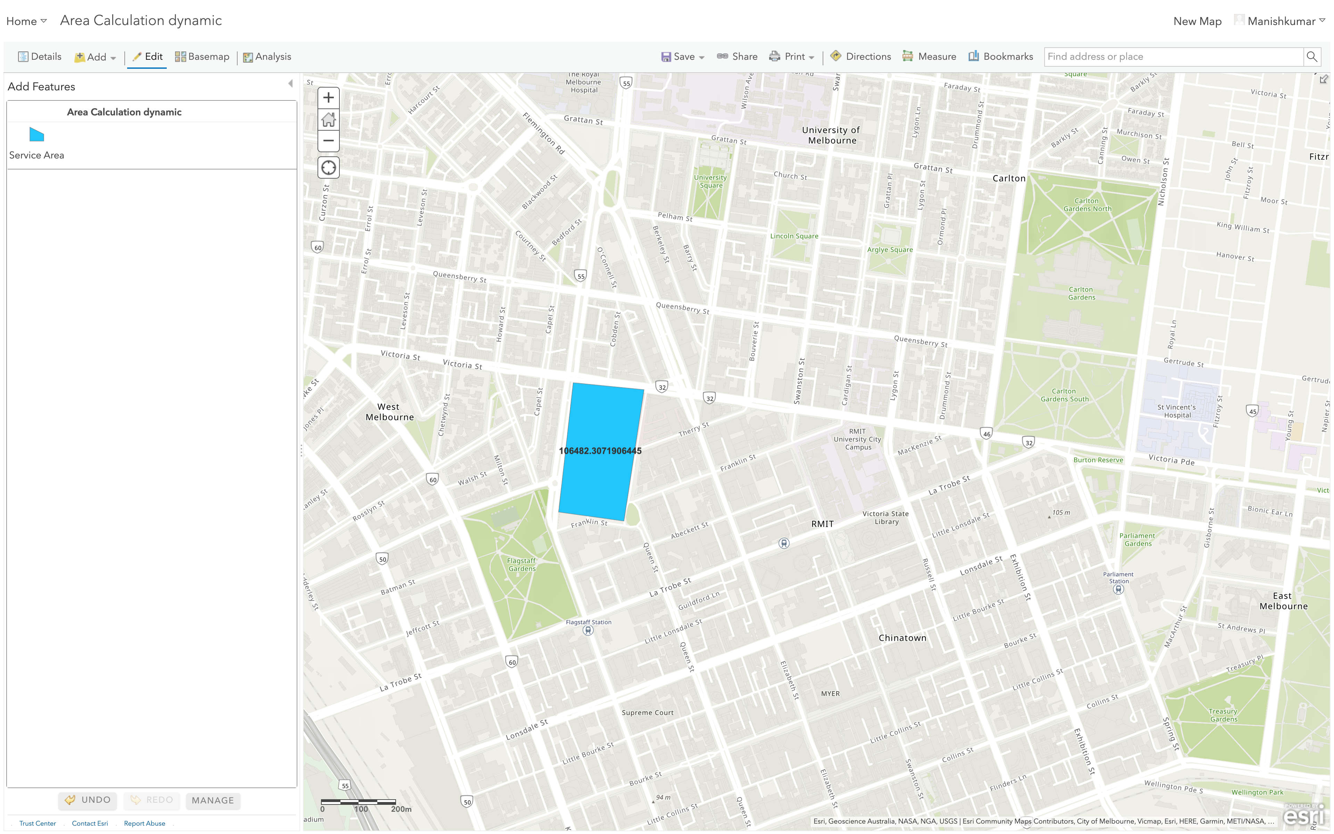Image resolution: width=1334 pixels, height=834 pixels.
Task: Collapse the Add Features side panel
Action: (x=290, y=84)
